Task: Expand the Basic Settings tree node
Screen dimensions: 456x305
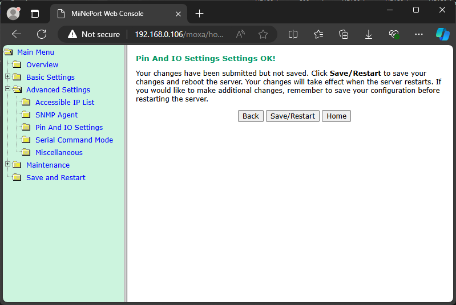Action: pyautogui.click(x=8, y=77)
